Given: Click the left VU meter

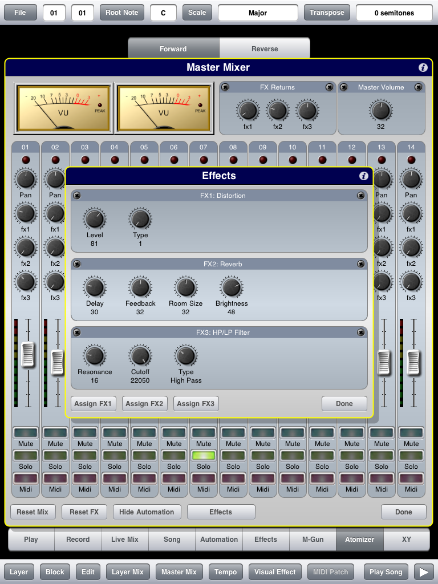Looking at the screenshot, I should (x=63, y=107).
